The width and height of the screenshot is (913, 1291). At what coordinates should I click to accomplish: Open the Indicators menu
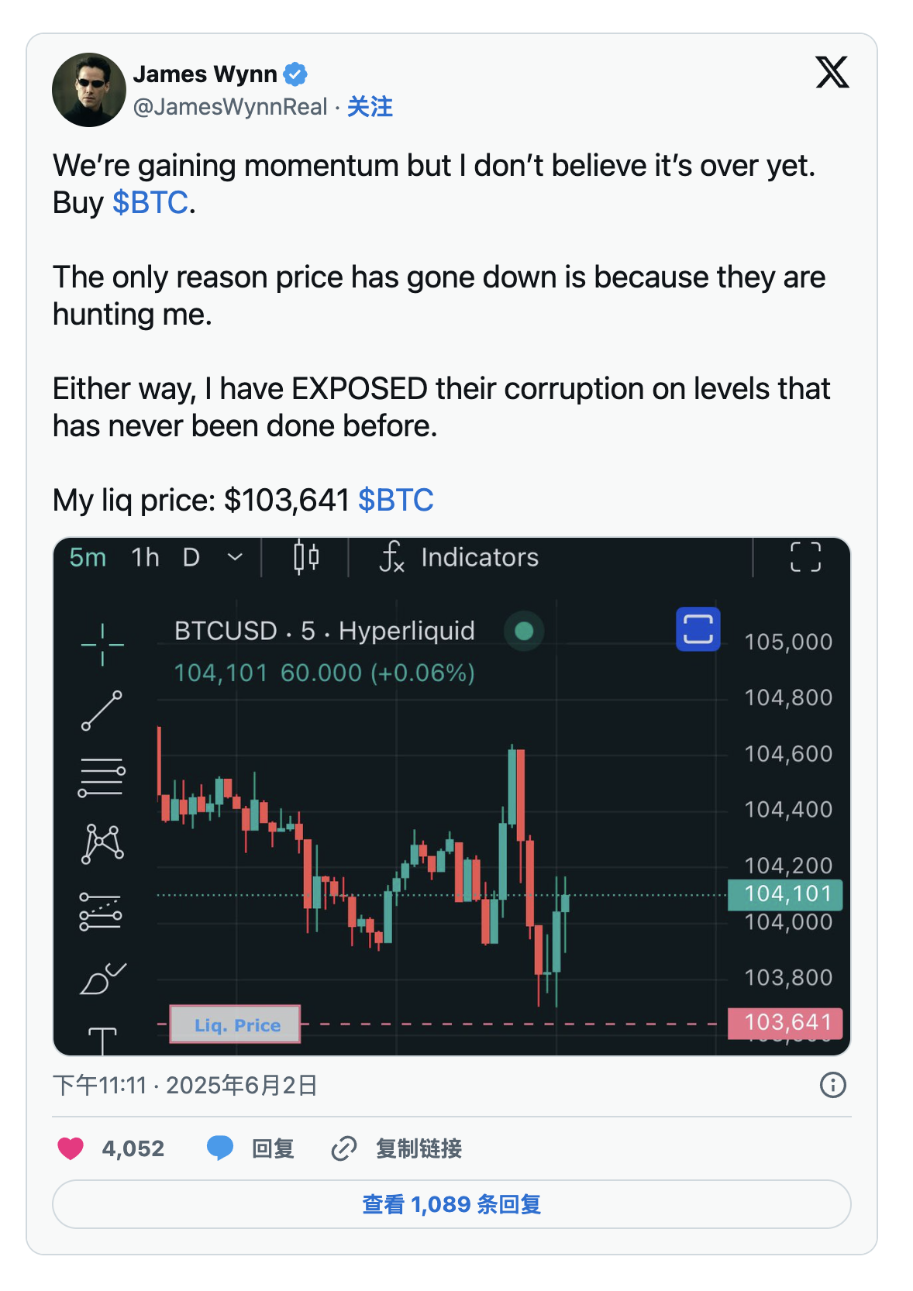(460, 557)
